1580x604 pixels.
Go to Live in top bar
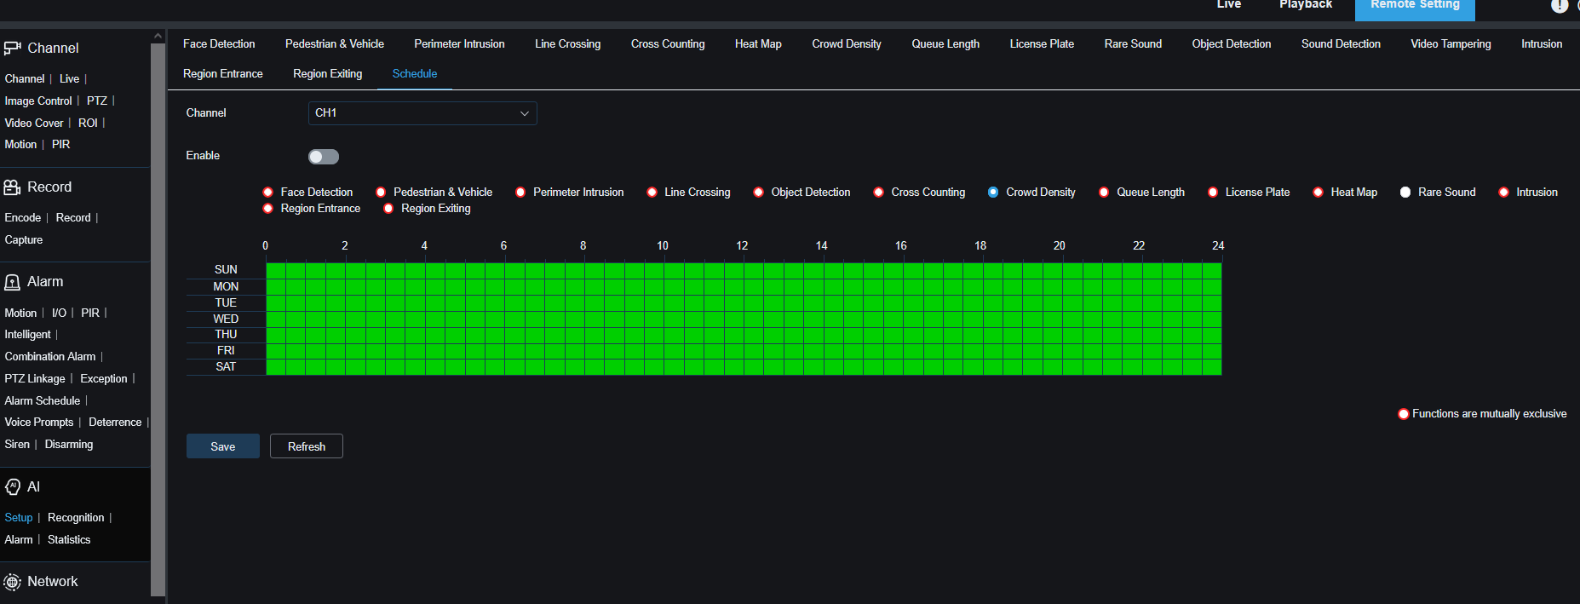coord(1229,5)
